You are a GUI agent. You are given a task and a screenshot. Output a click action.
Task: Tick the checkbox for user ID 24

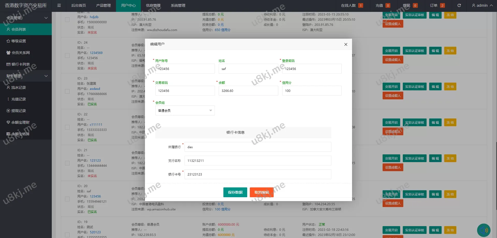67,55
